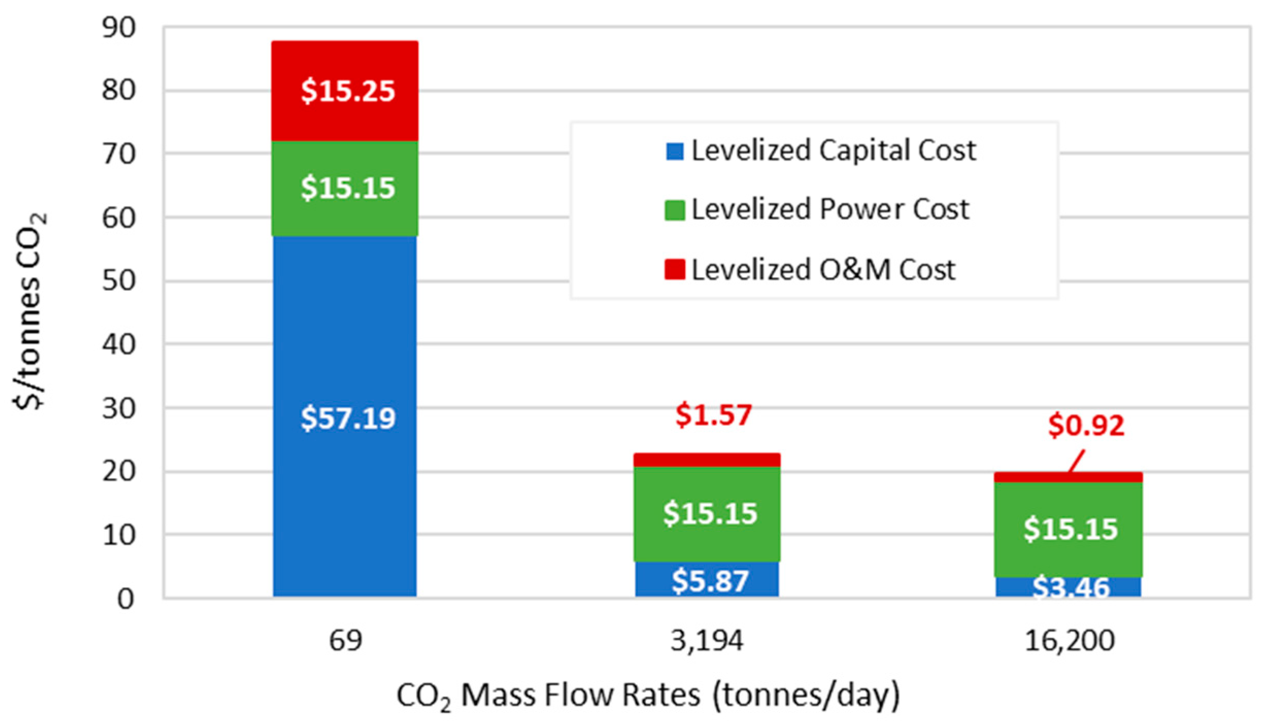Screen dimensions: 1272x728
Task: Select the Levelized Capital Cost legend label
Action: point(833,151)
